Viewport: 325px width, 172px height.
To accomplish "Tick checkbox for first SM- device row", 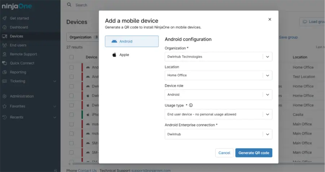I will pos(71,143).
